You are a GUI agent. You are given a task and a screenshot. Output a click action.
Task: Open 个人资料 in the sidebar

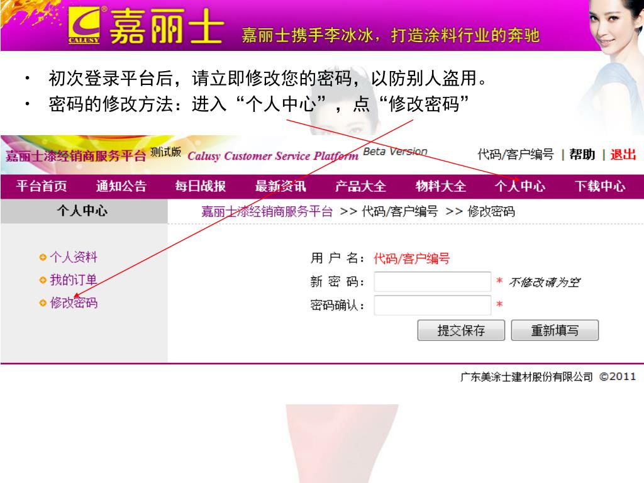pyautogui.click(x=74, y=257)
